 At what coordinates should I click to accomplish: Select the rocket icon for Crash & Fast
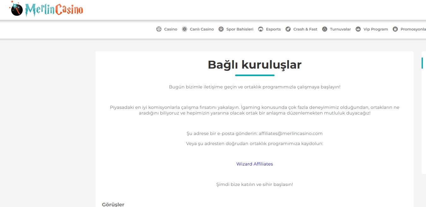[x=288, y=29]
